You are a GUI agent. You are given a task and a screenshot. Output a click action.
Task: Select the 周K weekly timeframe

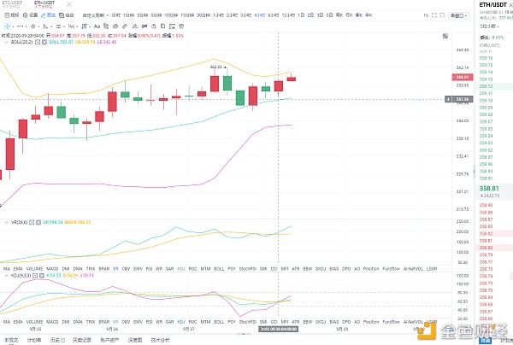339,15
